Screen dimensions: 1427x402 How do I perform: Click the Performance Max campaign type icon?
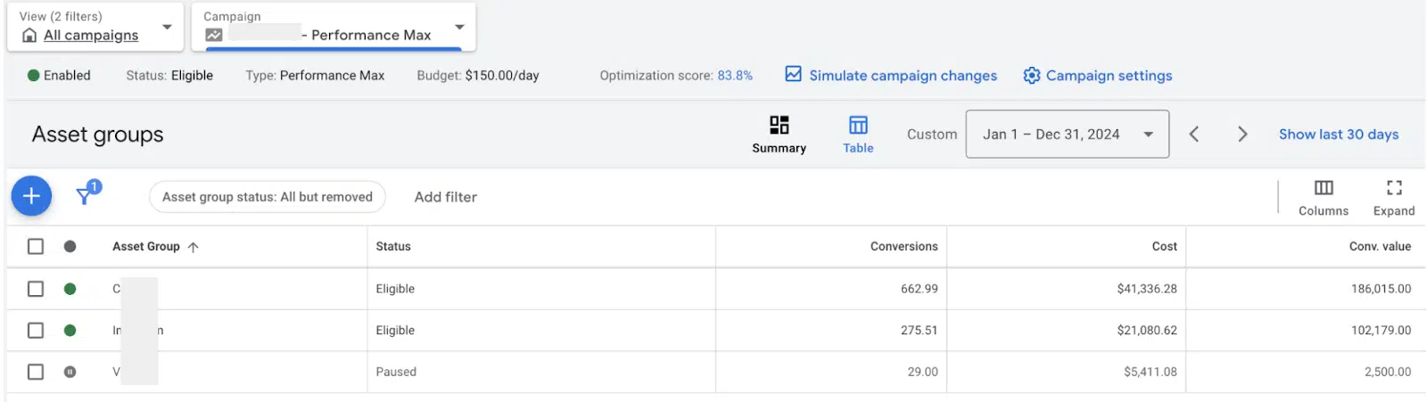[x=214, y=35]
